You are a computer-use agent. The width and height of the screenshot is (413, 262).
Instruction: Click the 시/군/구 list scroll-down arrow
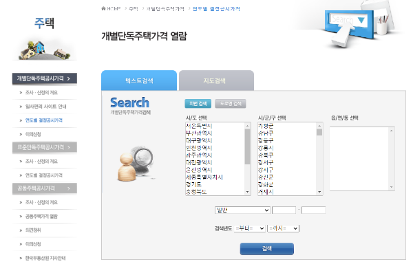(x=319, y=192)
